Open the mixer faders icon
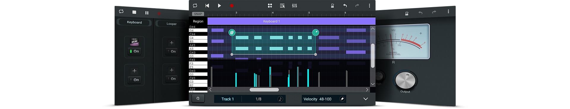This screenshot has width=570, height=109. [294, 6]
